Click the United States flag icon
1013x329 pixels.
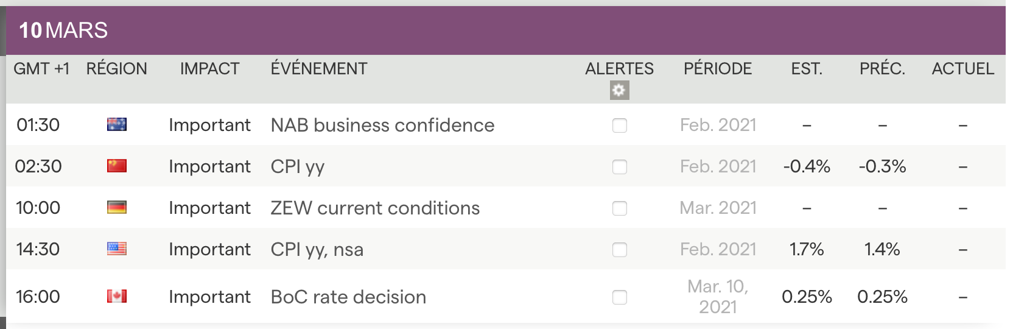pyautogui.click(x=117, y=249)
